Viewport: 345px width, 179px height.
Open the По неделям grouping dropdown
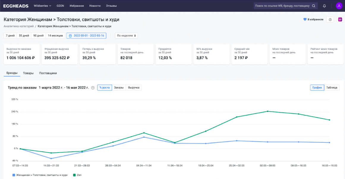click(x=126, y=36)
